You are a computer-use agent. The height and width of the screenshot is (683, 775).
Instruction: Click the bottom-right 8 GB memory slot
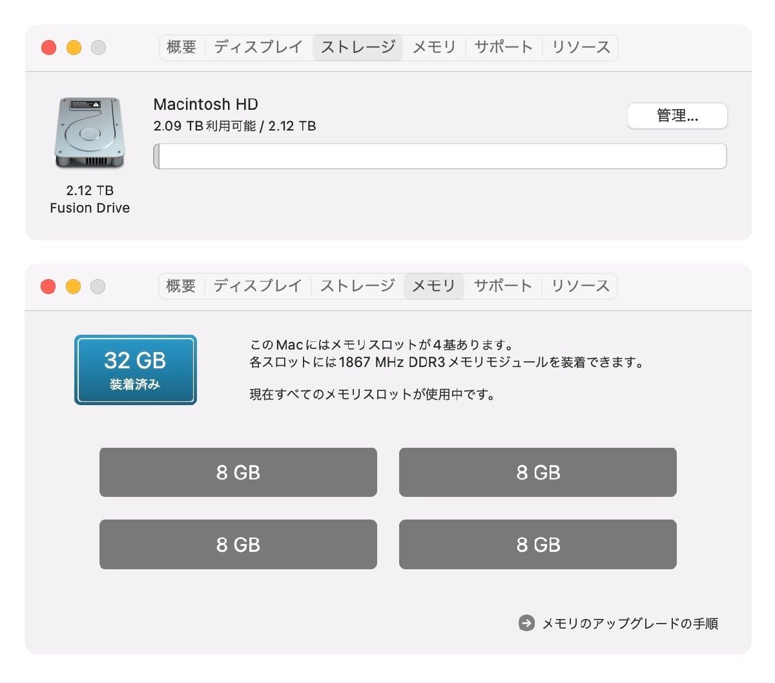(x=537, y=545)
